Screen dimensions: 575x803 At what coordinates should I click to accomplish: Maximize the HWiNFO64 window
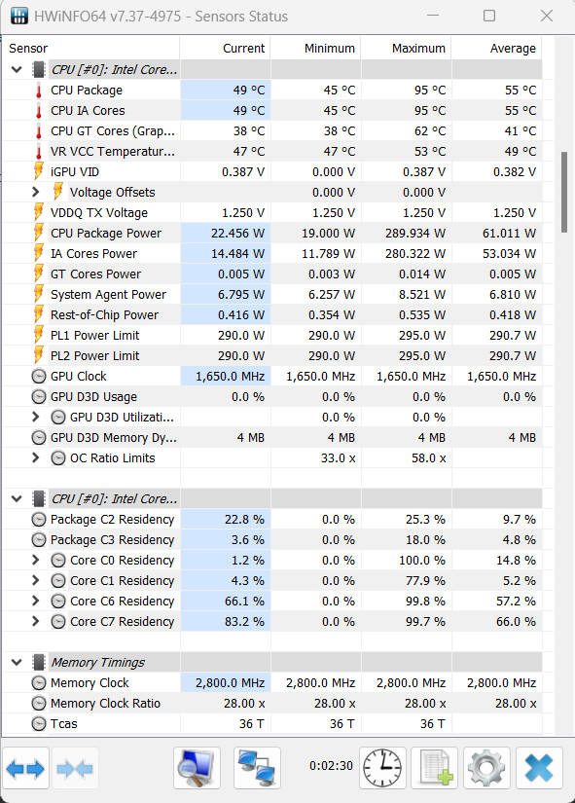[489, 16]
